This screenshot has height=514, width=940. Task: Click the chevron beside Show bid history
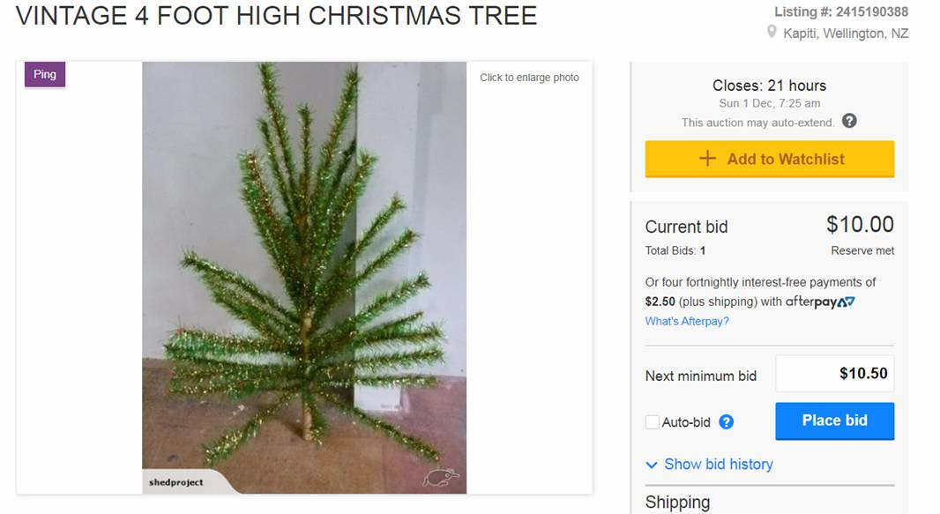tap(652, 465)
